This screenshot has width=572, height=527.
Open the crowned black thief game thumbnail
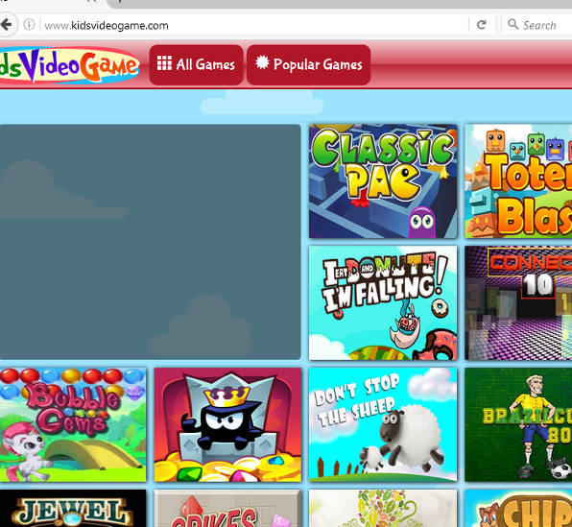228,425
